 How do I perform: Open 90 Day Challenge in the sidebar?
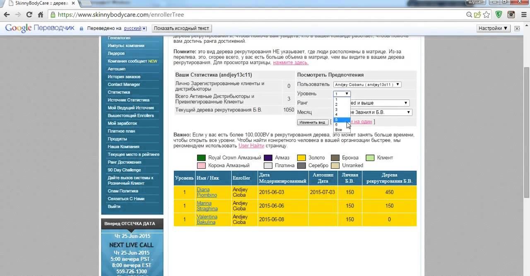click(124, 170)
